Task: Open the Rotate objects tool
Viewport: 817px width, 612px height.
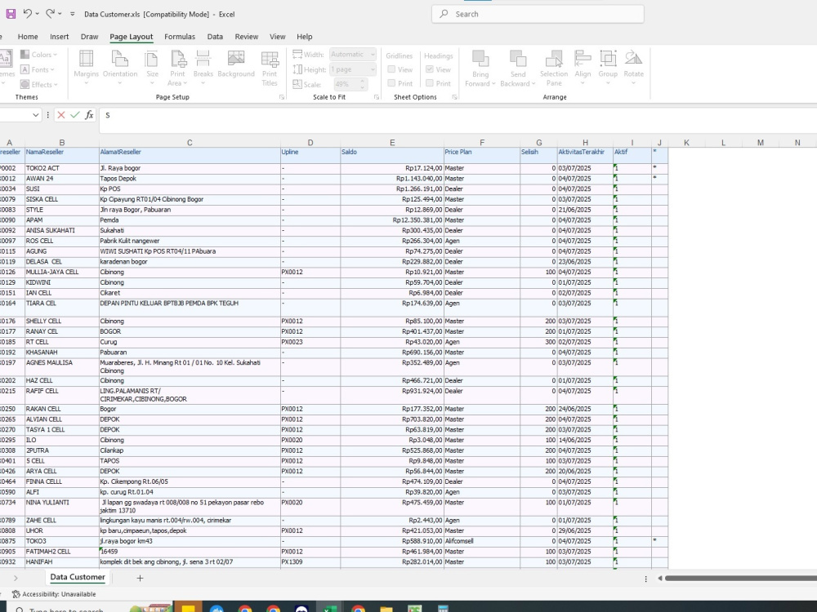Action: click(x=634, y=68)
